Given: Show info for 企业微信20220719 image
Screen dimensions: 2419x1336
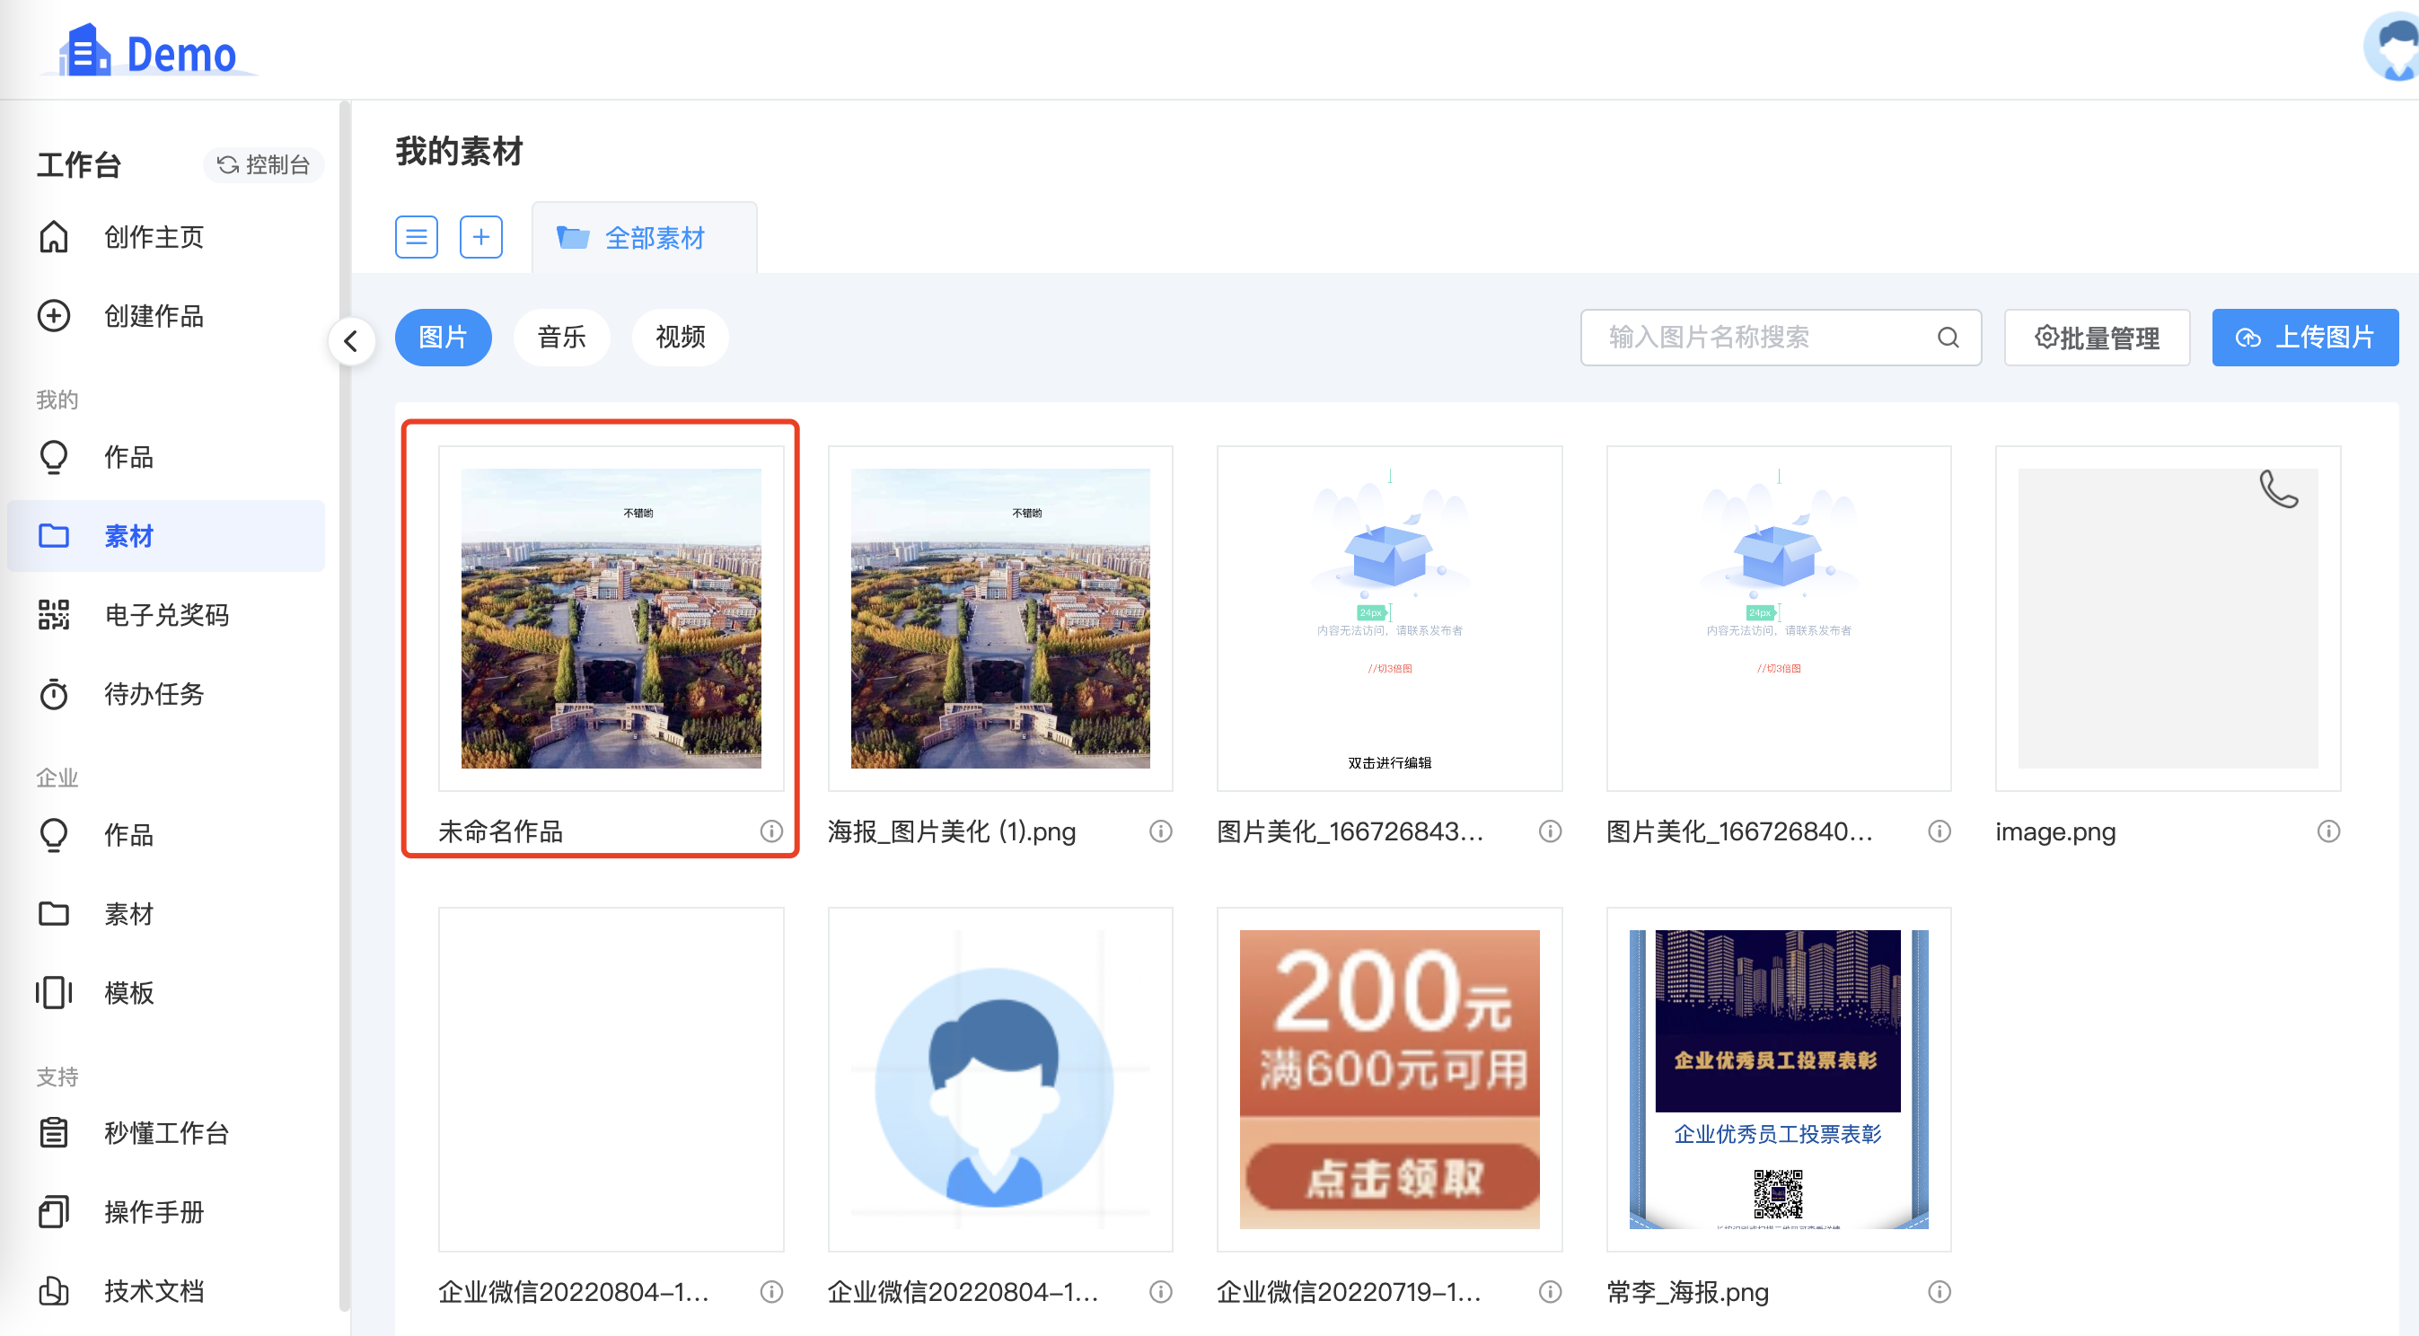Looking at the screenshot, I should coord(1551,1292).
